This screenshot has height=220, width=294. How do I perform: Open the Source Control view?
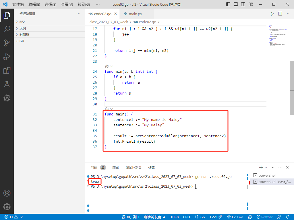coord(7,43)
